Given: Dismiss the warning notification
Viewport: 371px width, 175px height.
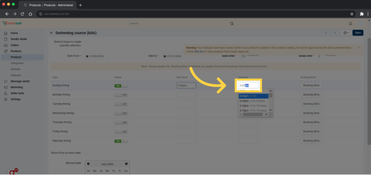Looking at the screenshot, I should tap(359, 47).
